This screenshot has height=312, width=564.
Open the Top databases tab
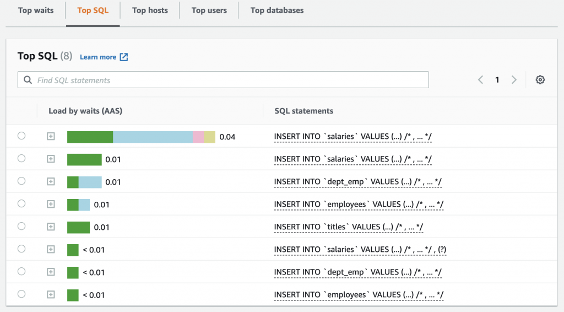tap(276, 10)
